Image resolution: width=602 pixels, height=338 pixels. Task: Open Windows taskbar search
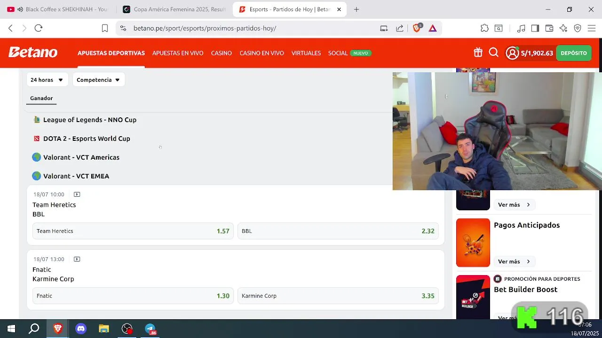coord(34,329)
